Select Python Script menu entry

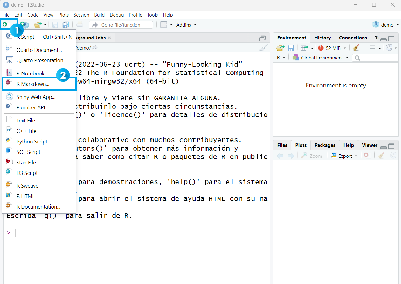click(x=39, y=142)
